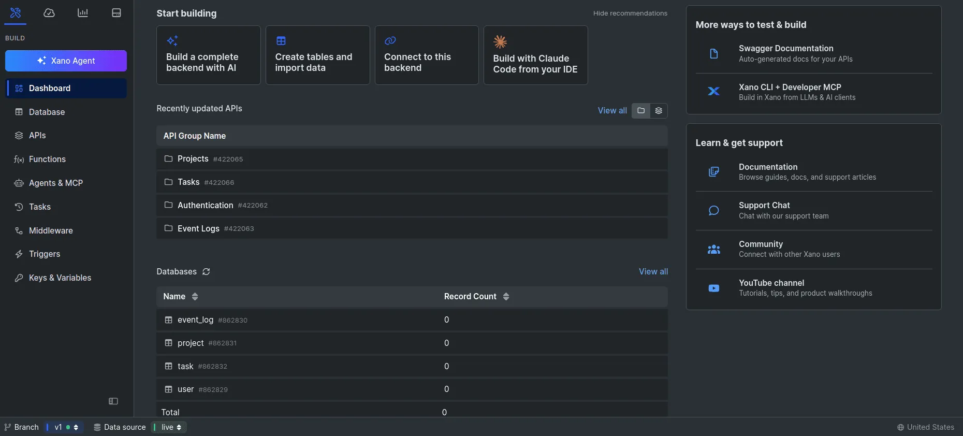Open the cloud icon tab in top bar
Viewport: 963px width, 436px height.
[x=49, y=13]
